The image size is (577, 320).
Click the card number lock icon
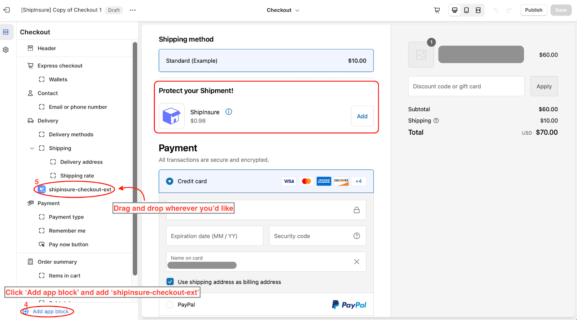[357, 210]
